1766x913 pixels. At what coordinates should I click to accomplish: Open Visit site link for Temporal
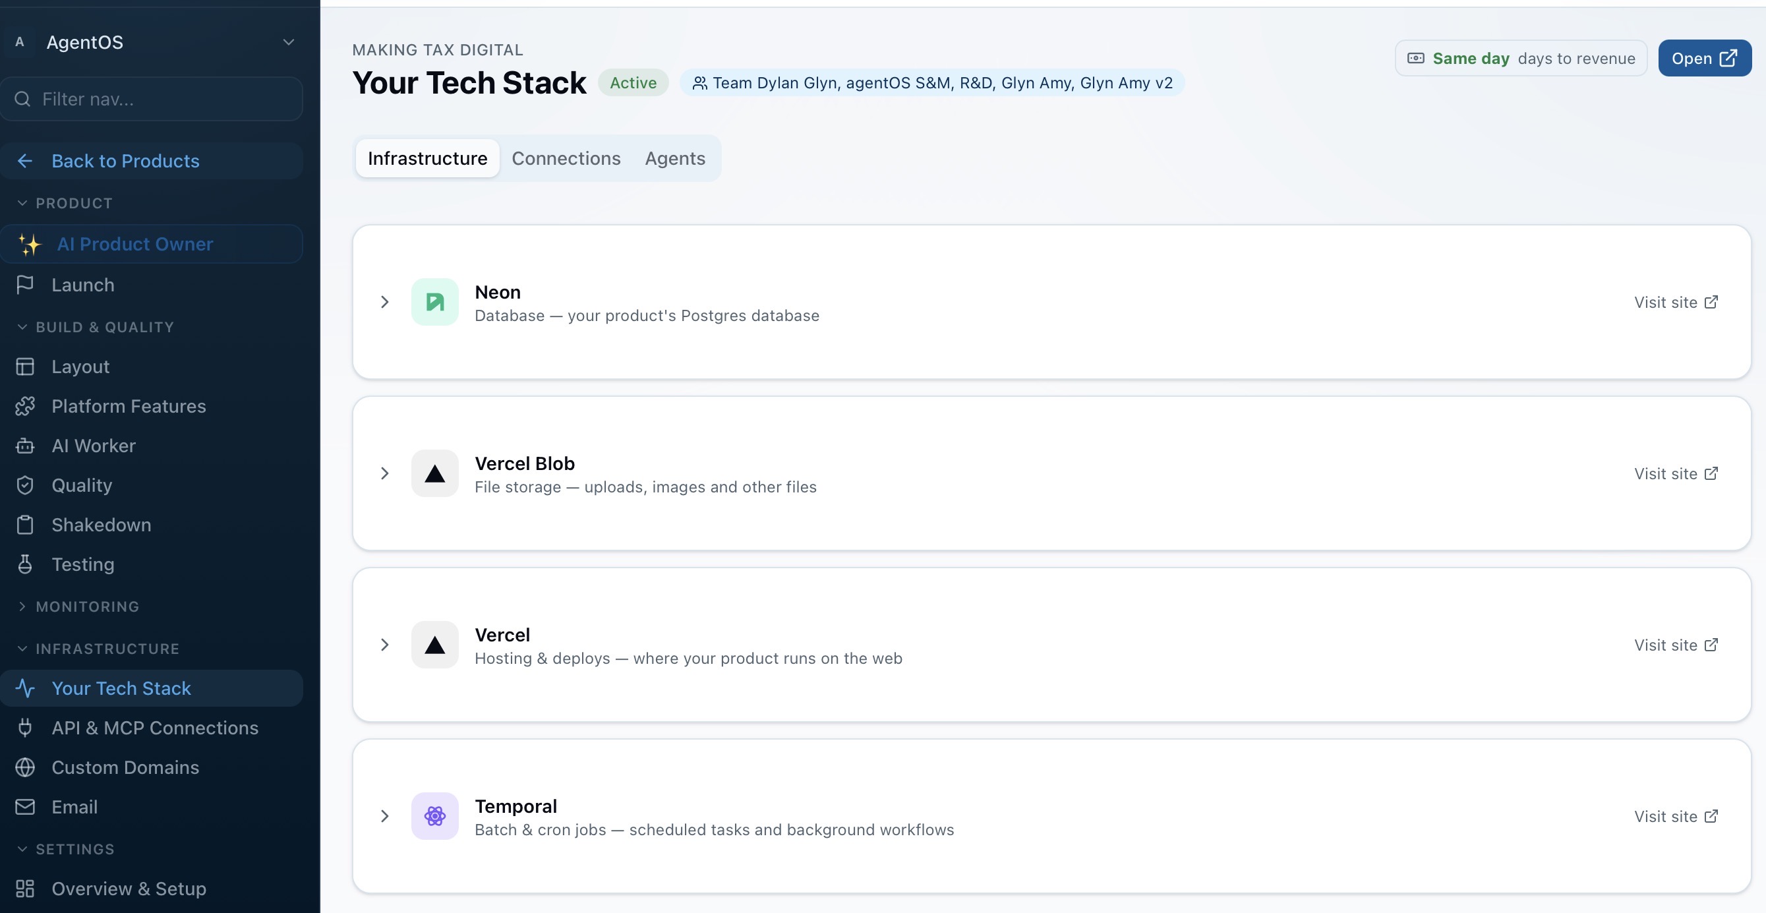[1676, 816]
